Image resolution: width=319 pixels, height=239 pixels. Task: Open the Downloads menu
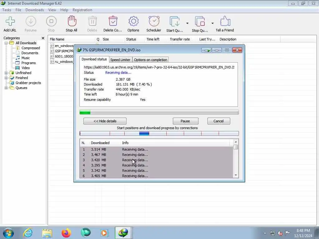click(x=35, y=10)
